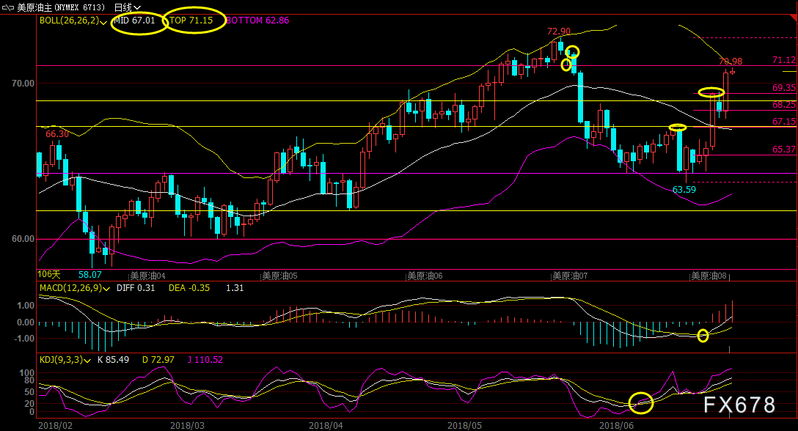Viewport: 798px width, 431px height.
Task: Click the DEA -0.35 MACD readout
Action: coord(189,288)
